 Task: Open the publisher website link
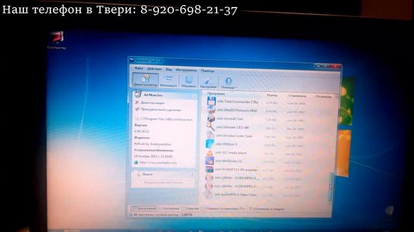click(x=158, y=162)
